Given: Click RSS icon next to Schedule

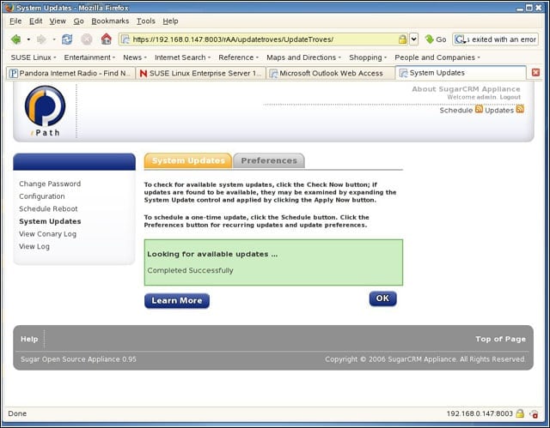Looking at the screenshot, I should (x=479, y=109).
